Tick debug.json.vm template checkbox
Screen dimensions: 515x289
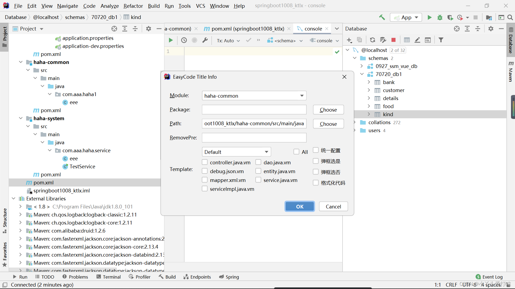click(205, 171)
